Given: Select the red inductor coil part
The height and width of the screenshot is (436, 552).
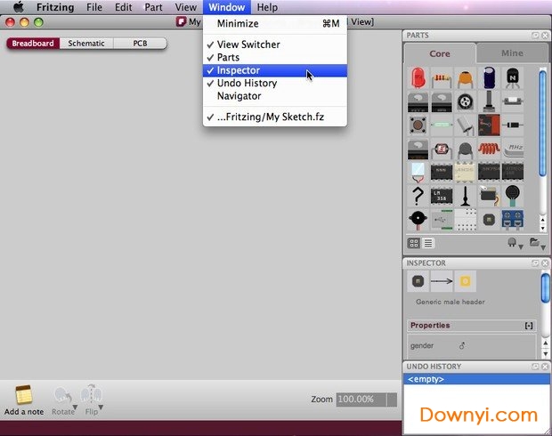Looking at the screenshot, I should (x=489, y=148).
